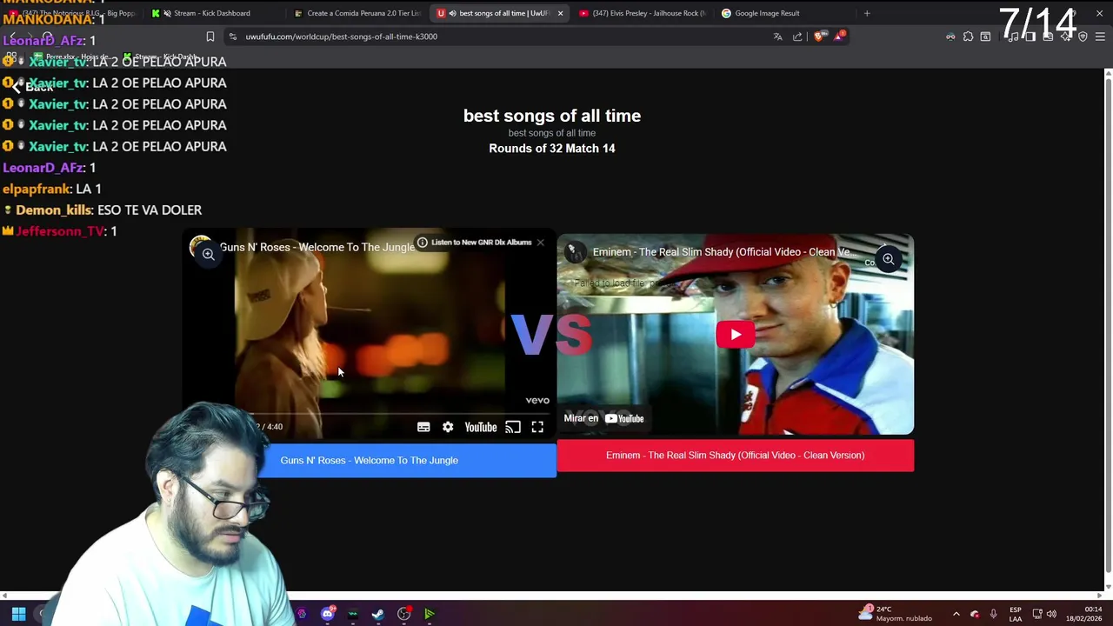
Task: Click the green play-arrow app in the taskbar
Action: click(x=429, y=614)
